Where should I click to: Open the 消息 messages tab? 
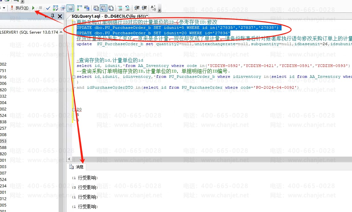[76, 167]
